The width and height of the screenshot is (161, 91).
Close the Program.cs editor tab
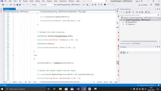point(15,9)
